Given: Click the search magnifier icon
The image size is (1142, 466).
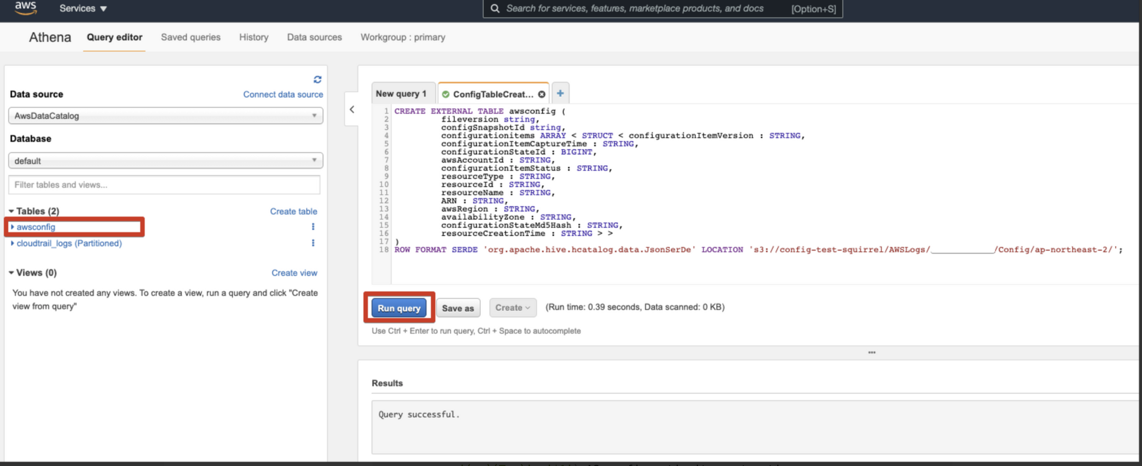Looking at the screenshot, I should click(495, 9).
